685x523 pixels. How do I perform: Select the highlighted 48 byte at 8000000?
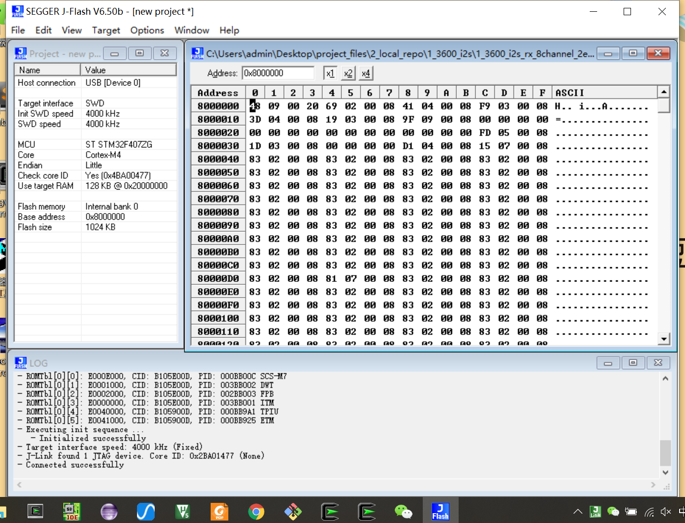click(x=255, y=106)
